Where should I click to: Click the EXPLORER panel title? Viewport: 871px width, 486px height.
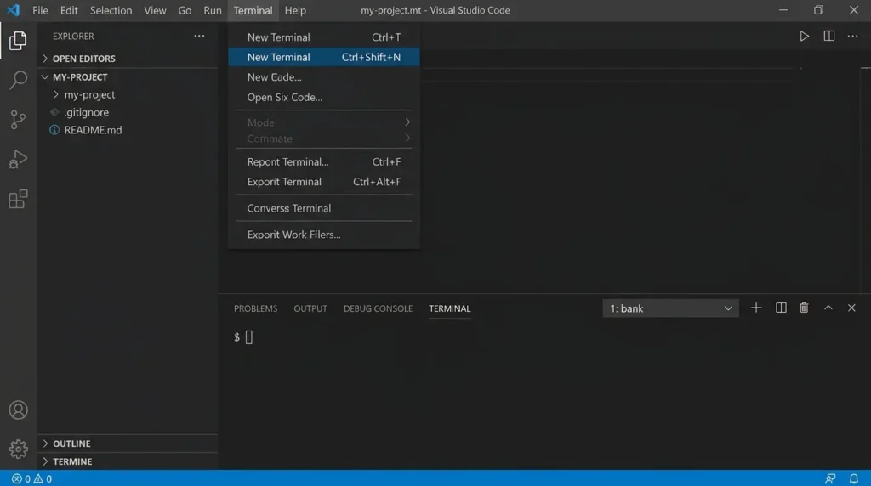[73, 36]
